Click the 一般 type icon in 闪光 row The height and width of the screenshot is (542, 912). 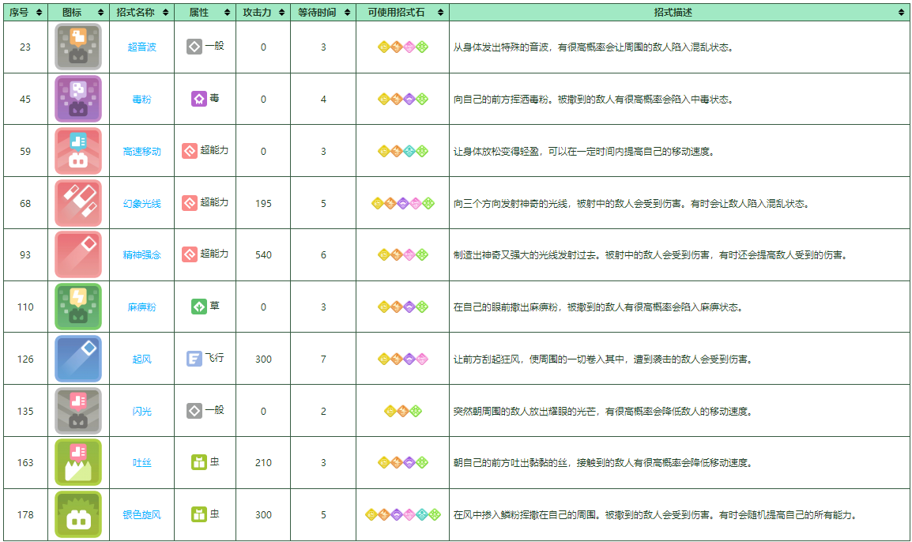point(194,411)
